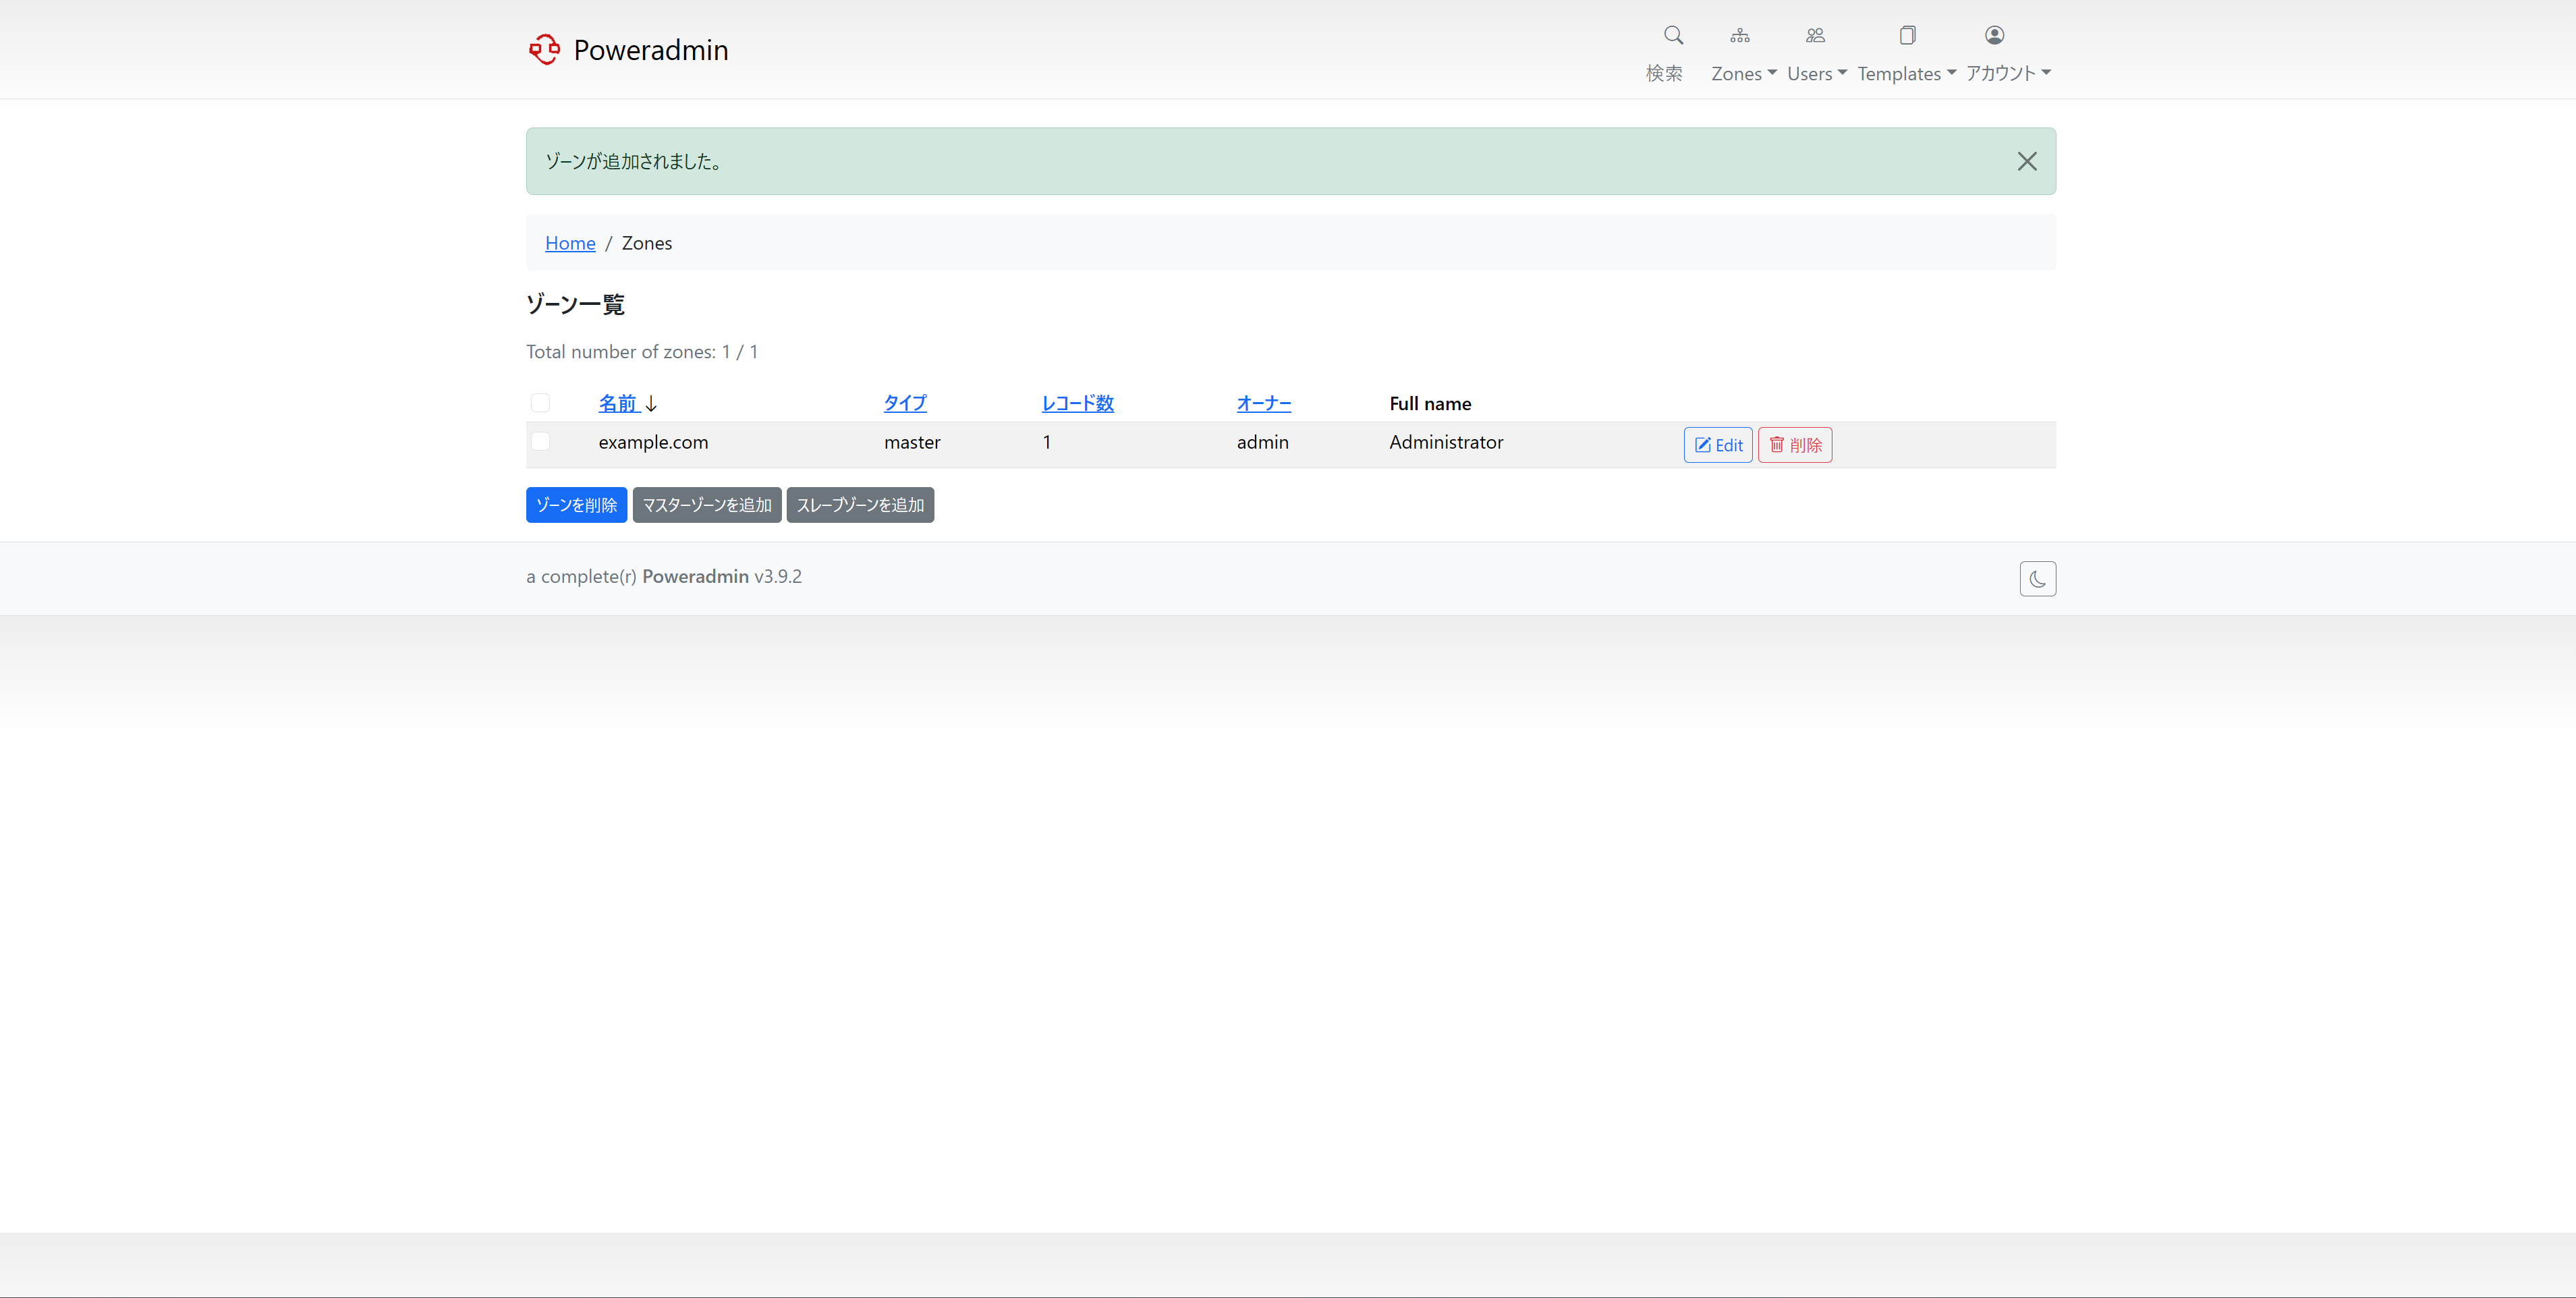Click the Templates document icon

[x=1907, y=35]
